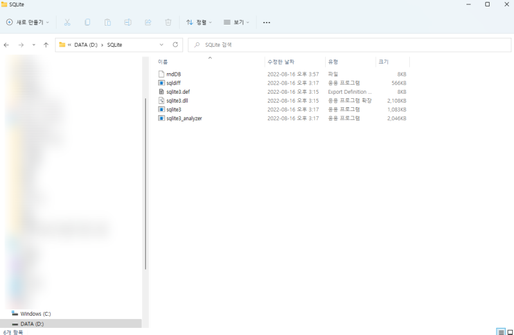
Task: Click the Delete trash can icon
Action: [x=168, y=22]
